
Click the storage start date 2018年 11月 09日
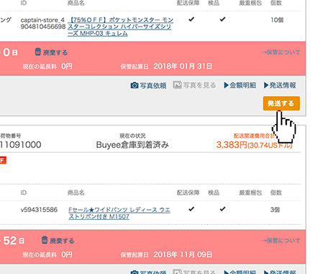[183, 255]
